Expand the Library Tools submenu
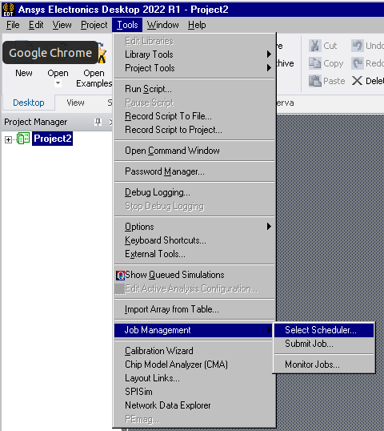The height and width of the screenshot is (431, 384). pyautogui.click(x=194, y=54)
